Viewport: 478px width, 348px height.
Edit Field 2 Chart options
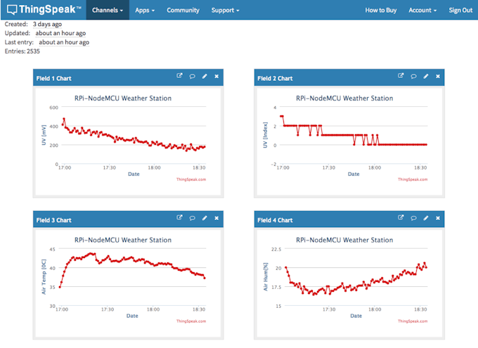click(x=426, y=76)
